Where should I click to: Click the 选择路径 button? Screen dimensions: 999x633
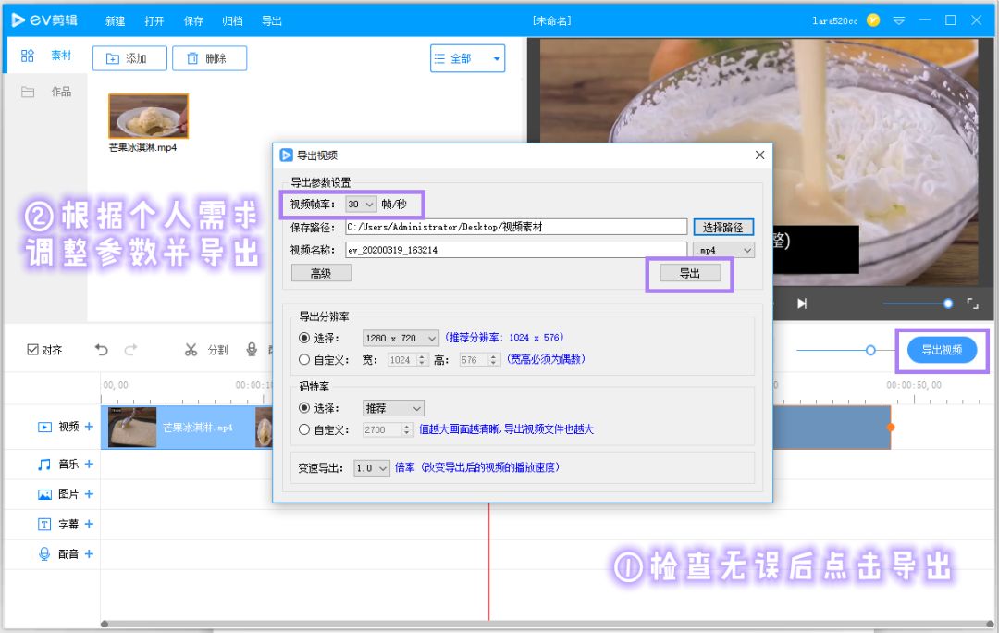(724, 227)
